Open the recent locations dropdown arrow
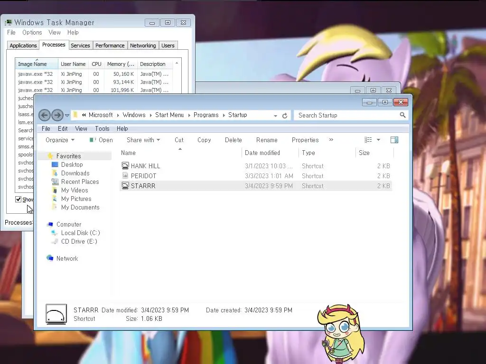This screenshot has height=364, width=486. point(67,116)
